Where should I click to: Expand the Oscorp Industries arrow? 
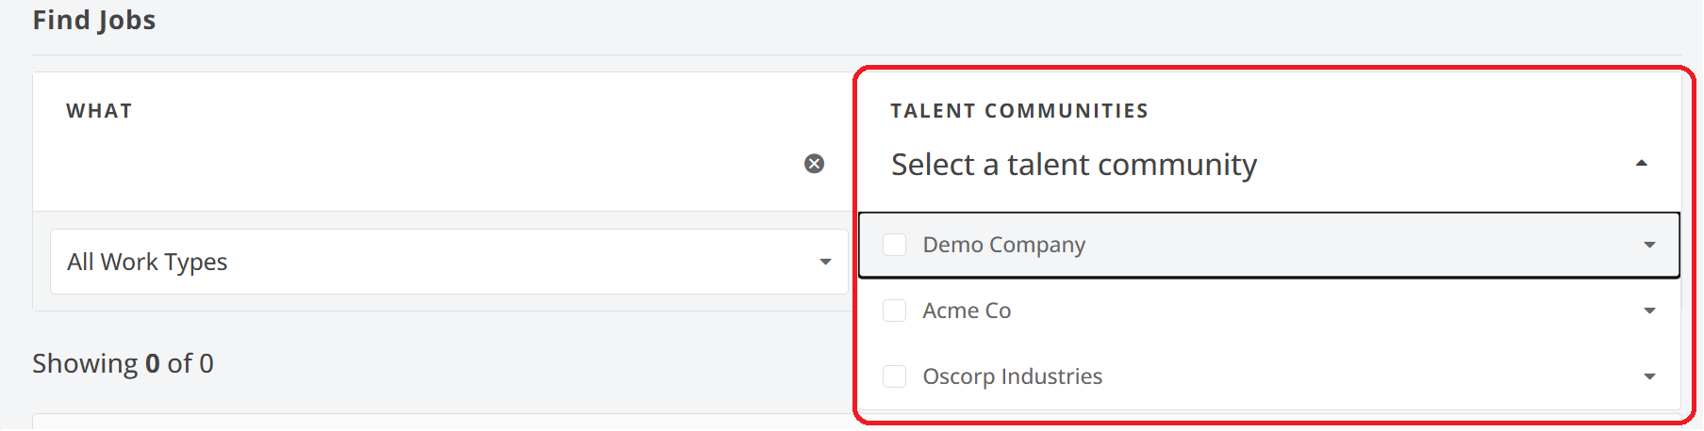click(x=1649, y=376)
